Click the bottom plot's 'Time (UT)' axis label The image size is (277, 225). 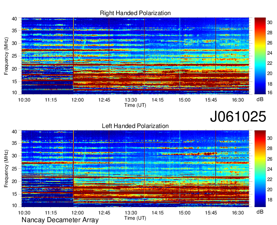pos(135,218)
